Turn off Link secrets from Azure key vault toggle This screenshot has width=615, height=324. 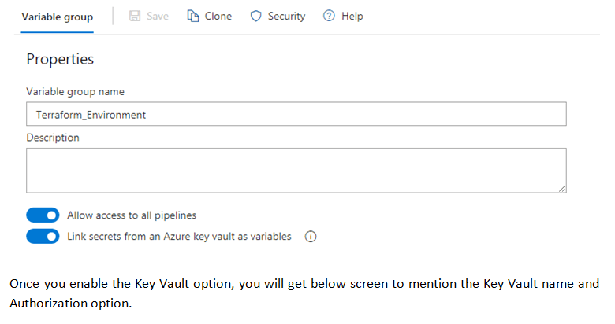pos(43,237)
